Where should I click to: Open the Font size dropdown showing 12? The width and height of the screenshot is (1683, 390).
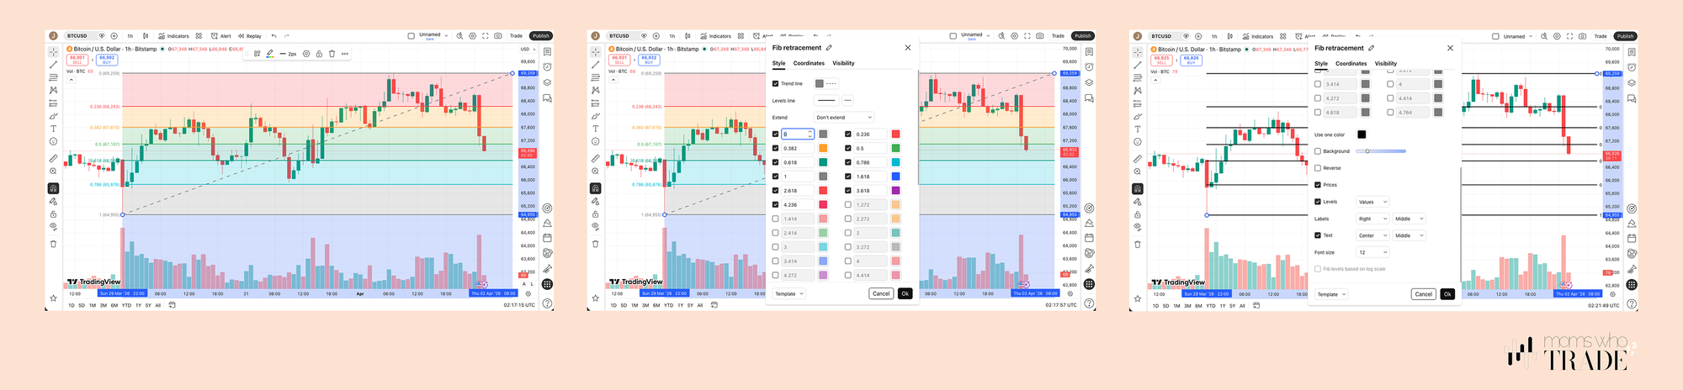point(1372,252)
